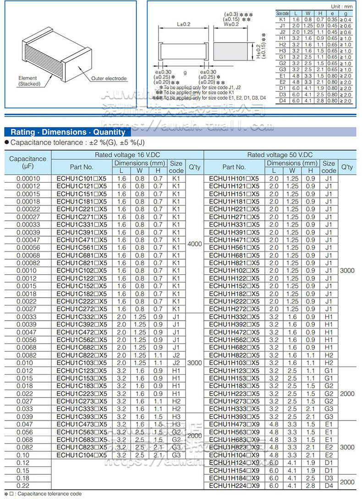The image size is (362, 499).
Task: Select part number ECHU1H473□X9
Action: [x=234, y=424]
